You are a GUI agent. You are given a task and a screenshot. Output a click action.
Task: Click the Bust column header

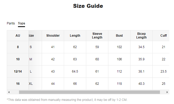click(119, 36)
